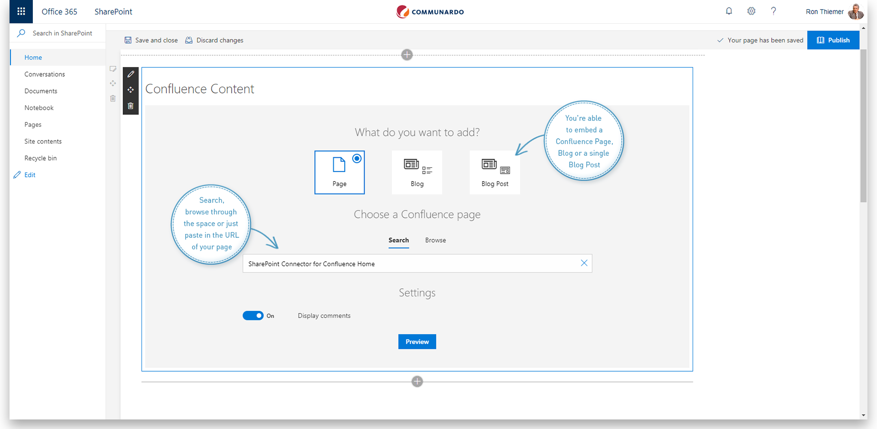Switch to the Search tab
This screenshot has width=877, height=429.
pos(398,240)
